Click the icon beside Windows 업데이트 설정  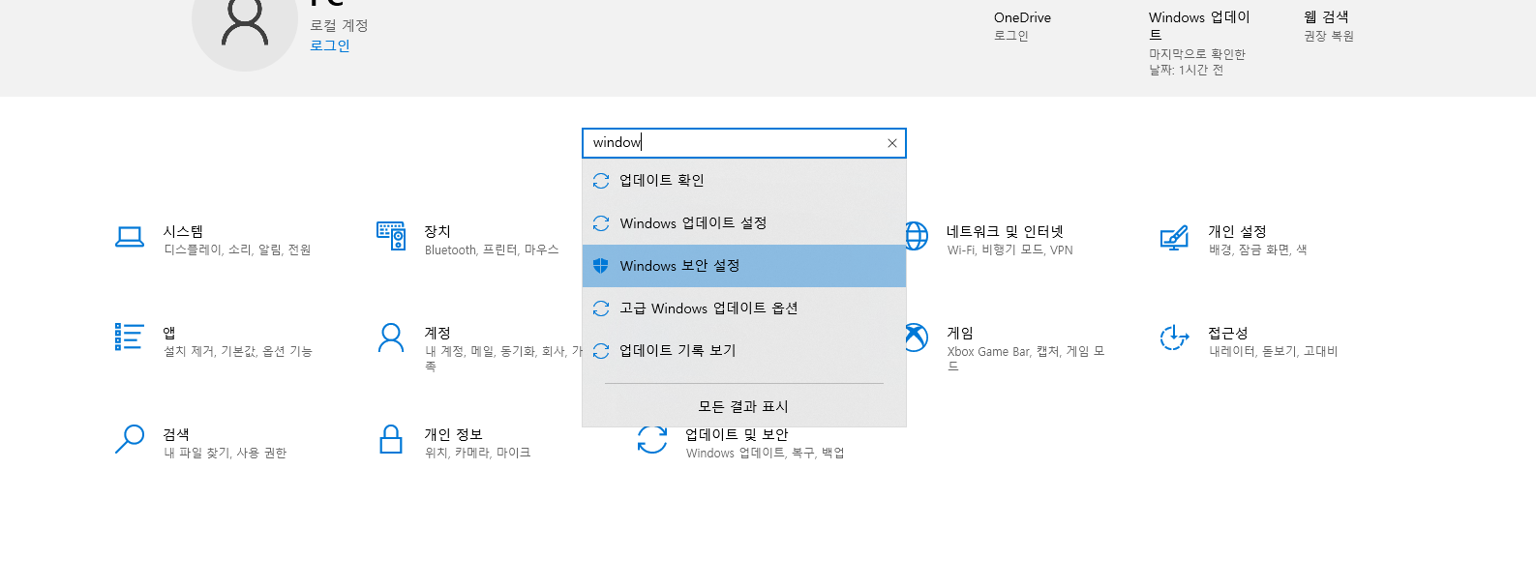pyautogui.click(x=601, y=223)
